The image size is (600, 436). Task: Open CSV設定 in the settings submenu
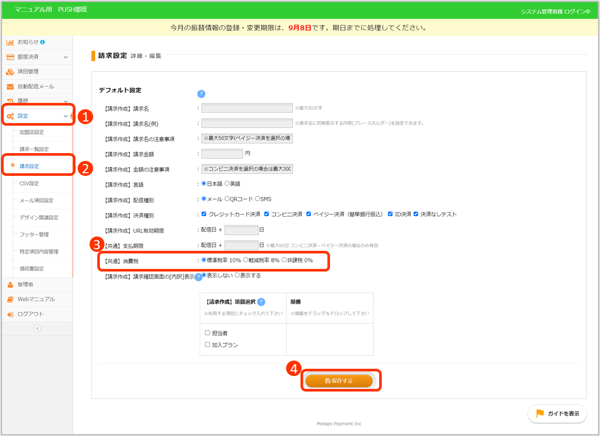(x=29, y=184)
